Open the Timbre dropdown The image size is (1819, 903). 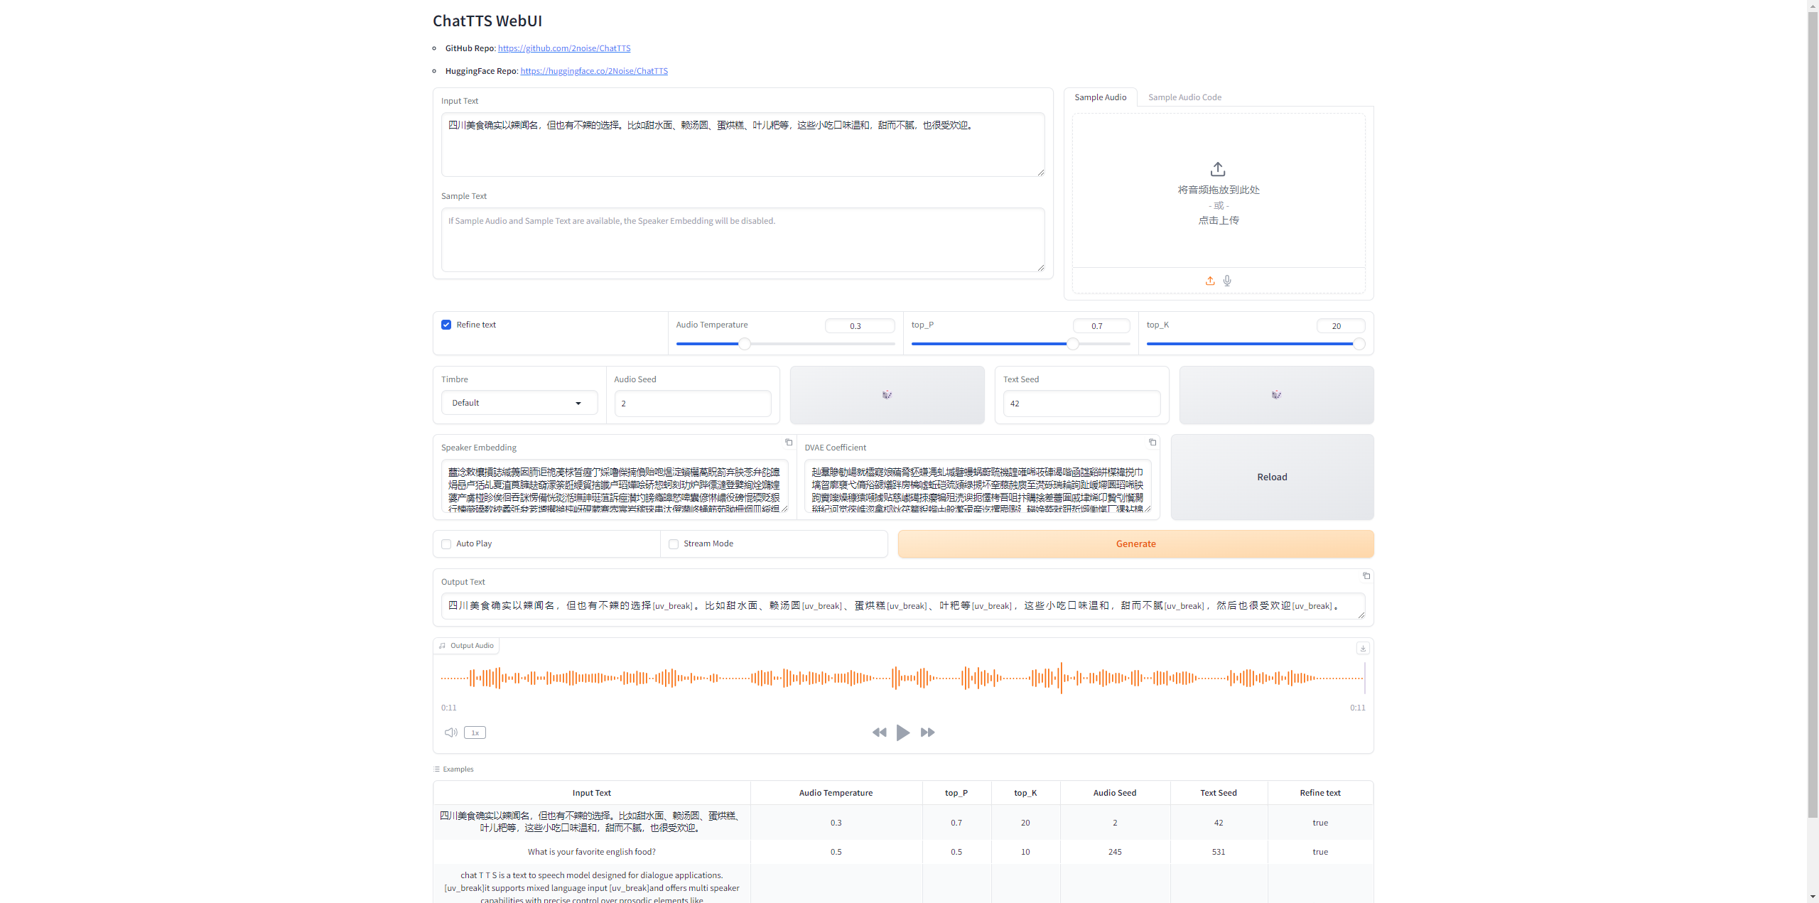tap(519, 403)
